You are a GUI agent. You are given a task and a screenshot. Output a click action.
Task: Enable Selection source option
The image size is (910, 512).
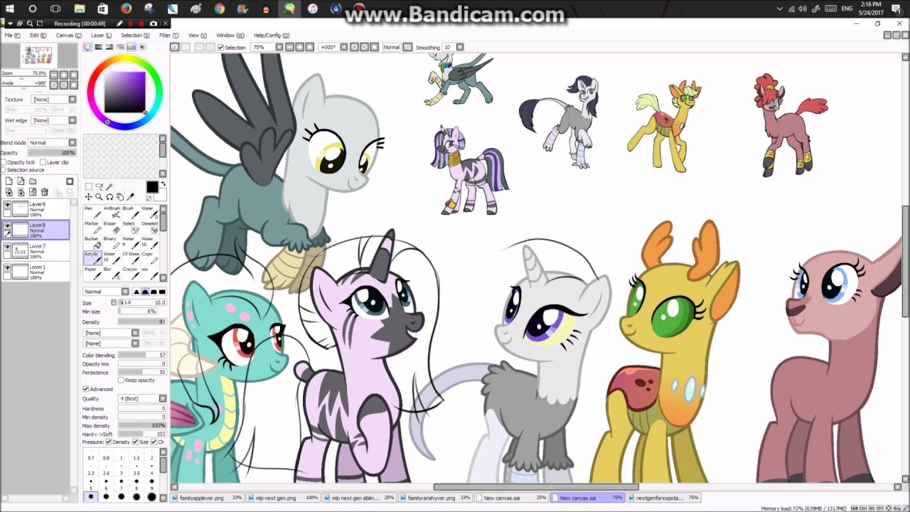[4, 170]
